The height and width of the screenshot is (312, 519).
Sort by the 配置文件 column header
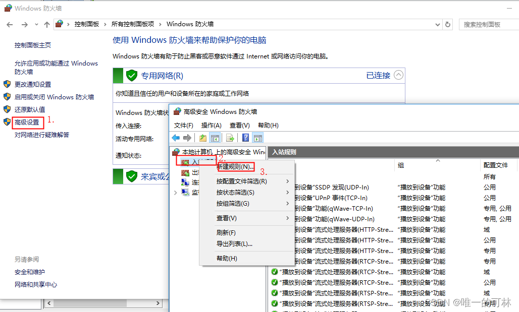495,165
